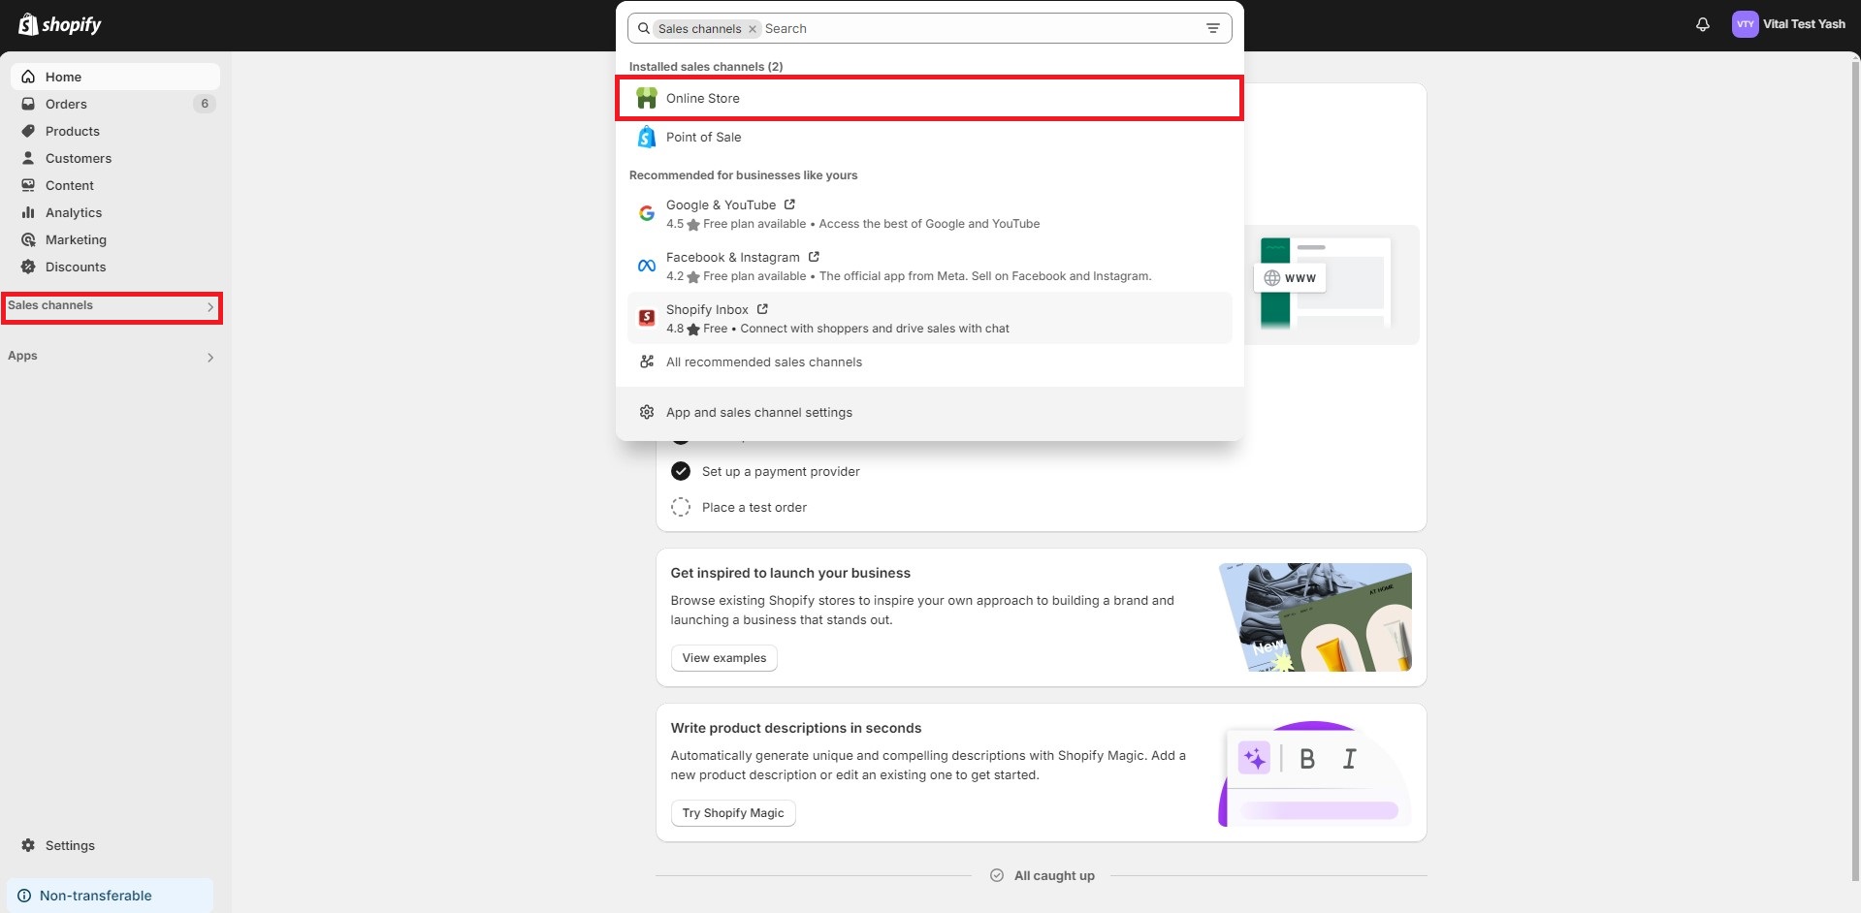This screenshot has height=913, width=1861.
Task: Click the Customers person icon
Action: coord(28,158)
